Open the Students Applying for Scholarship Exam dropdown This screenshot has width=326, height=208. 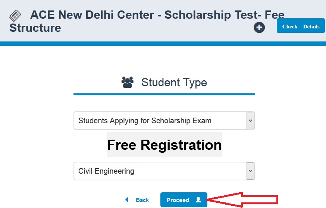(x=164, y=121)
